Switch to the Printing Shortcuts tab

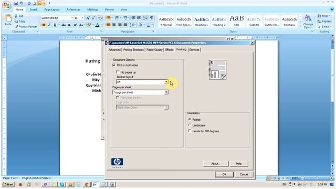133,50
